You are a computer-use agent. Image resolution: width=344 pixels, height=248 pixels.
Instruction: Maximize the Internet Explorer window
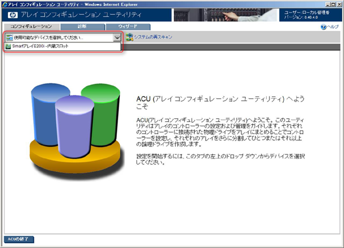[x=333, y=4]
